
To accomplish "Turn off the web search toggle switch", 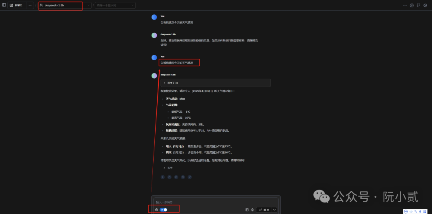I will coord(163,210).
